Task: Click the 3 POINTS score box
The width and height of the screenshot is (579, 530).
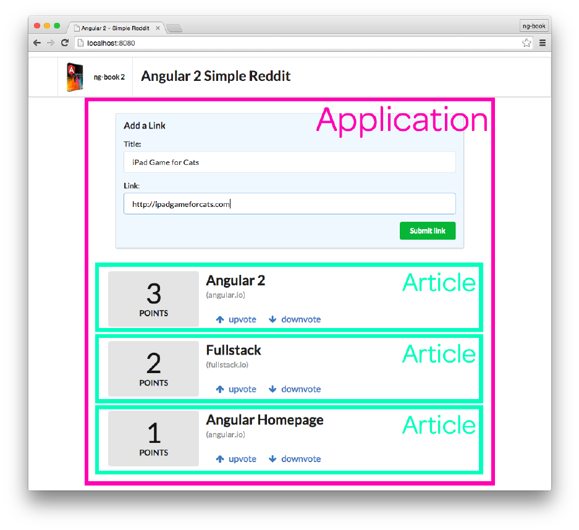Action: [x=154, y=299]
